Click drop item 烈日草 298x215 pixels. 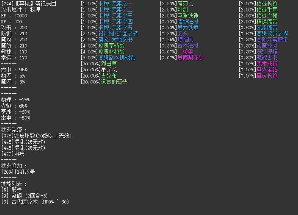pos(109,64)
